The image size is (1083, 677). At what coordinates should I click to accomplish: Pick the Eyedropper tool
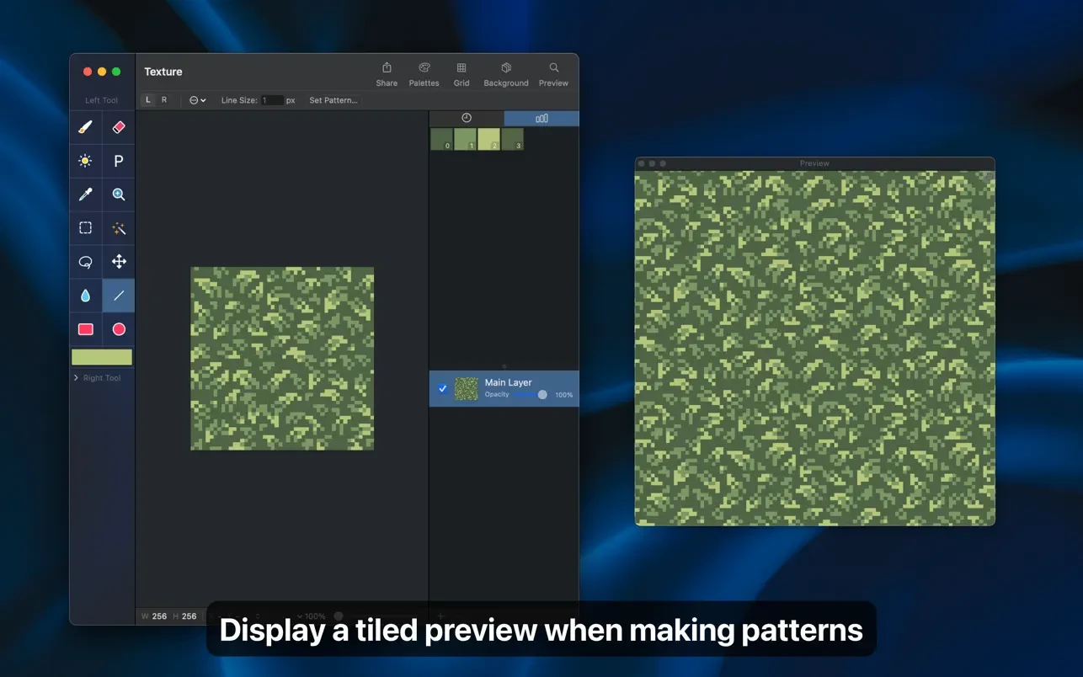(x=85, y=195)
